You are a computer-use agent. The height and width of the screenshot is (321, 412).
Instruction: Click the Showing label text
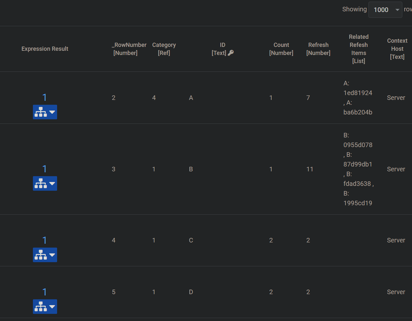click(354, 9)
